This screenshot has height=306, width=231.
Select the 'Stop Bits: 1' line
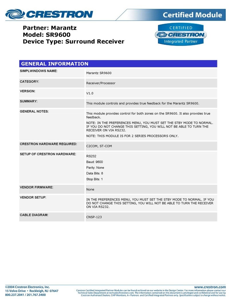point(94,179)
